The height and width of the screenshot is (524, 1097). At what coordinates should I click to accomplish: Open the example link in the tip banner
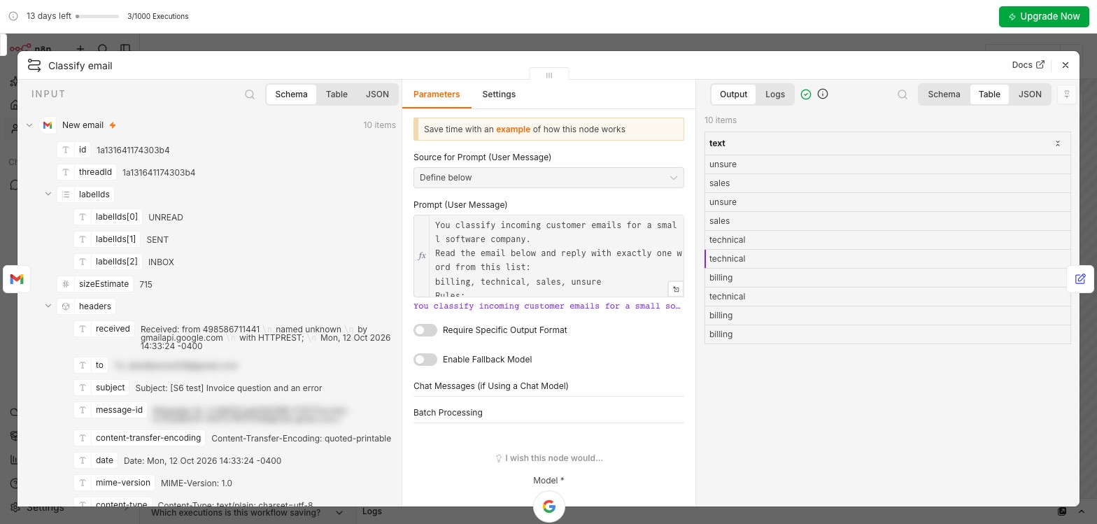coord(513,129)
